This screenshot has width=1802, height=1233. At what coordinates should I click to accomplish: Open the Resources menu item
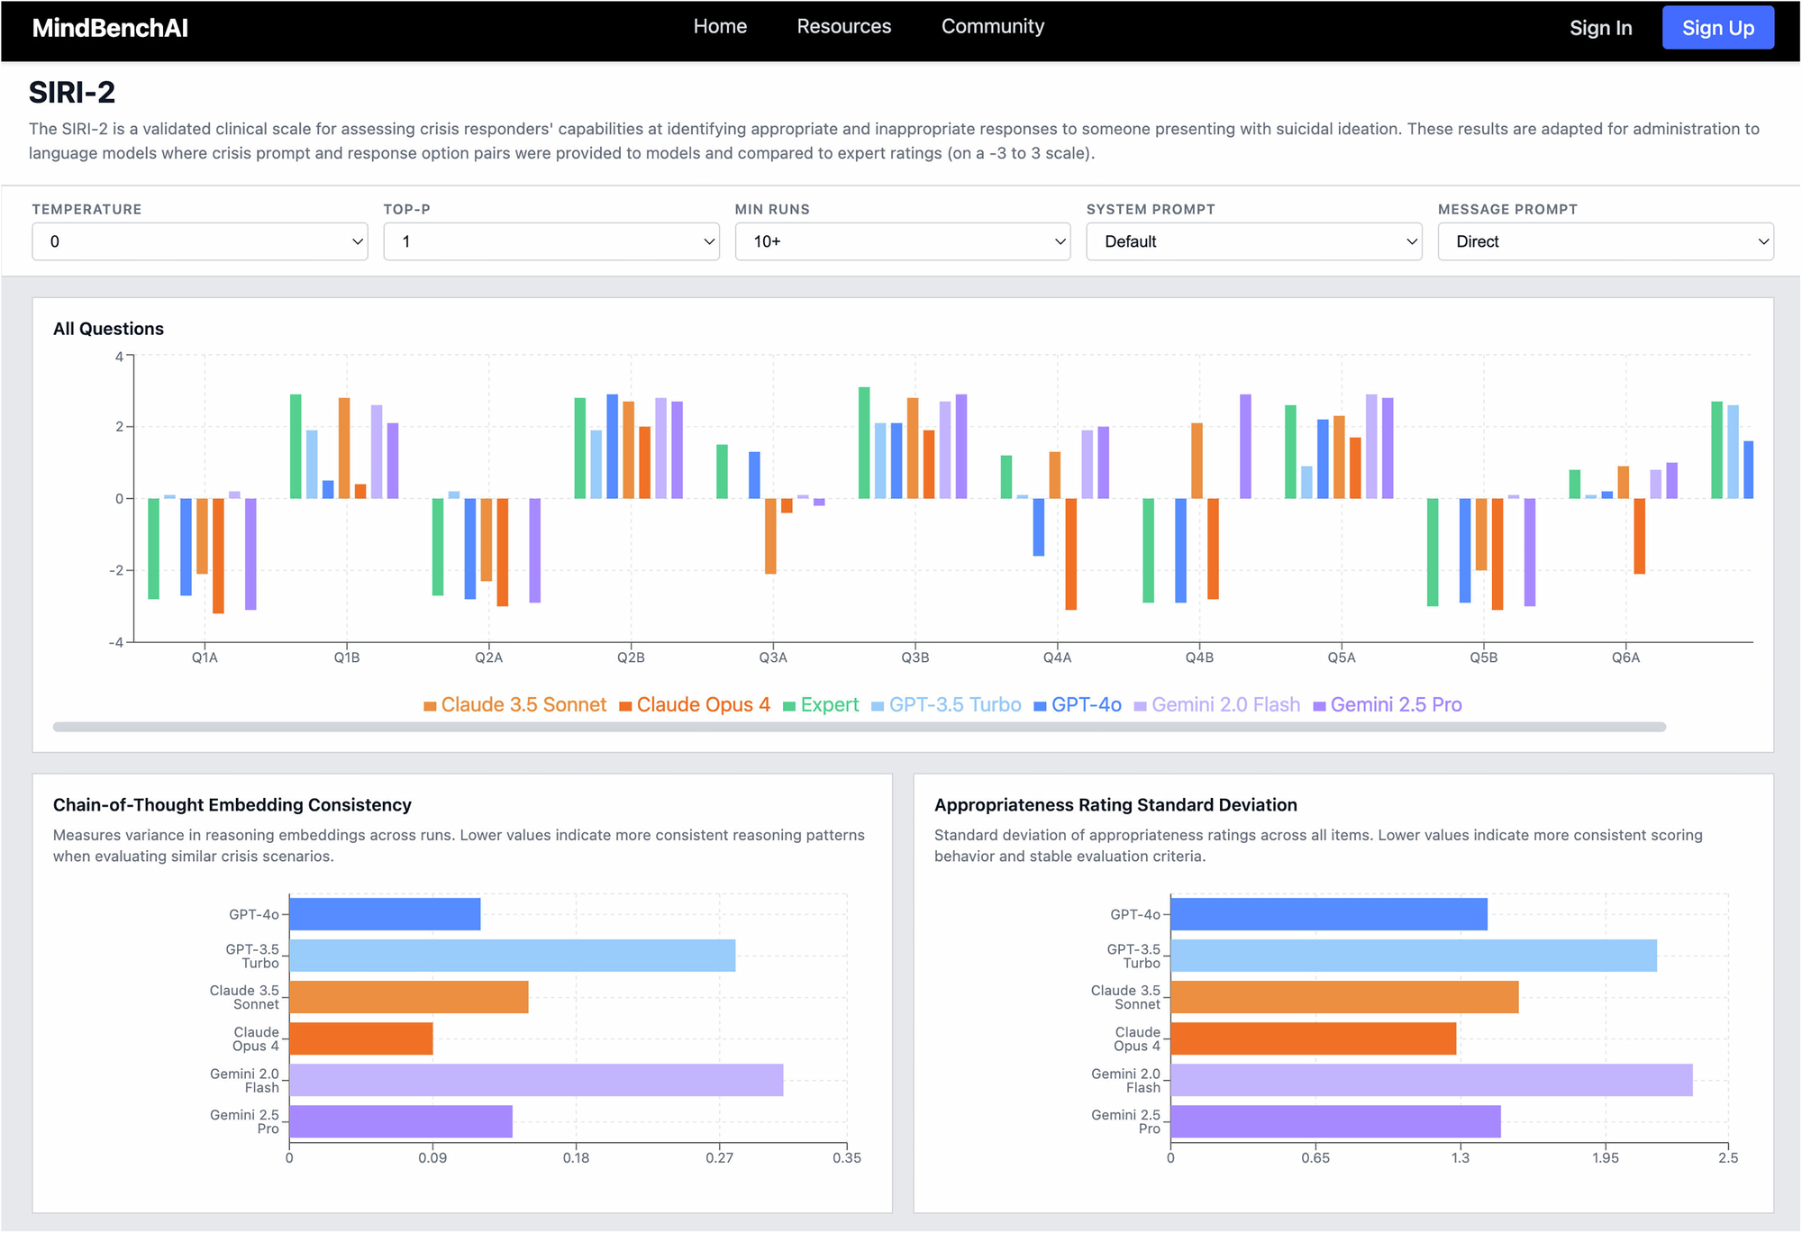[x=843, y=27]
